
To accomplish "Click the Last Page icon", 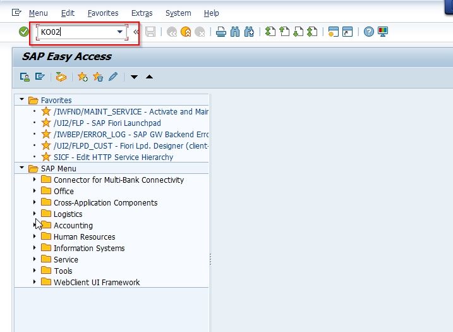I will pos(312,32).
